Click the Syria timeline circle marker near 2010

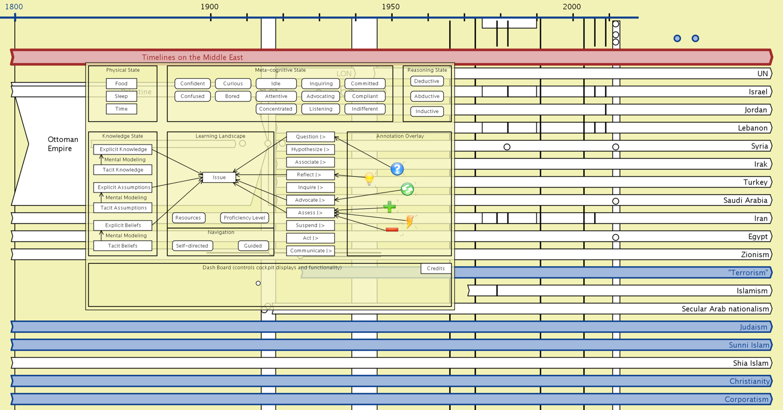(x=615, y=147)
